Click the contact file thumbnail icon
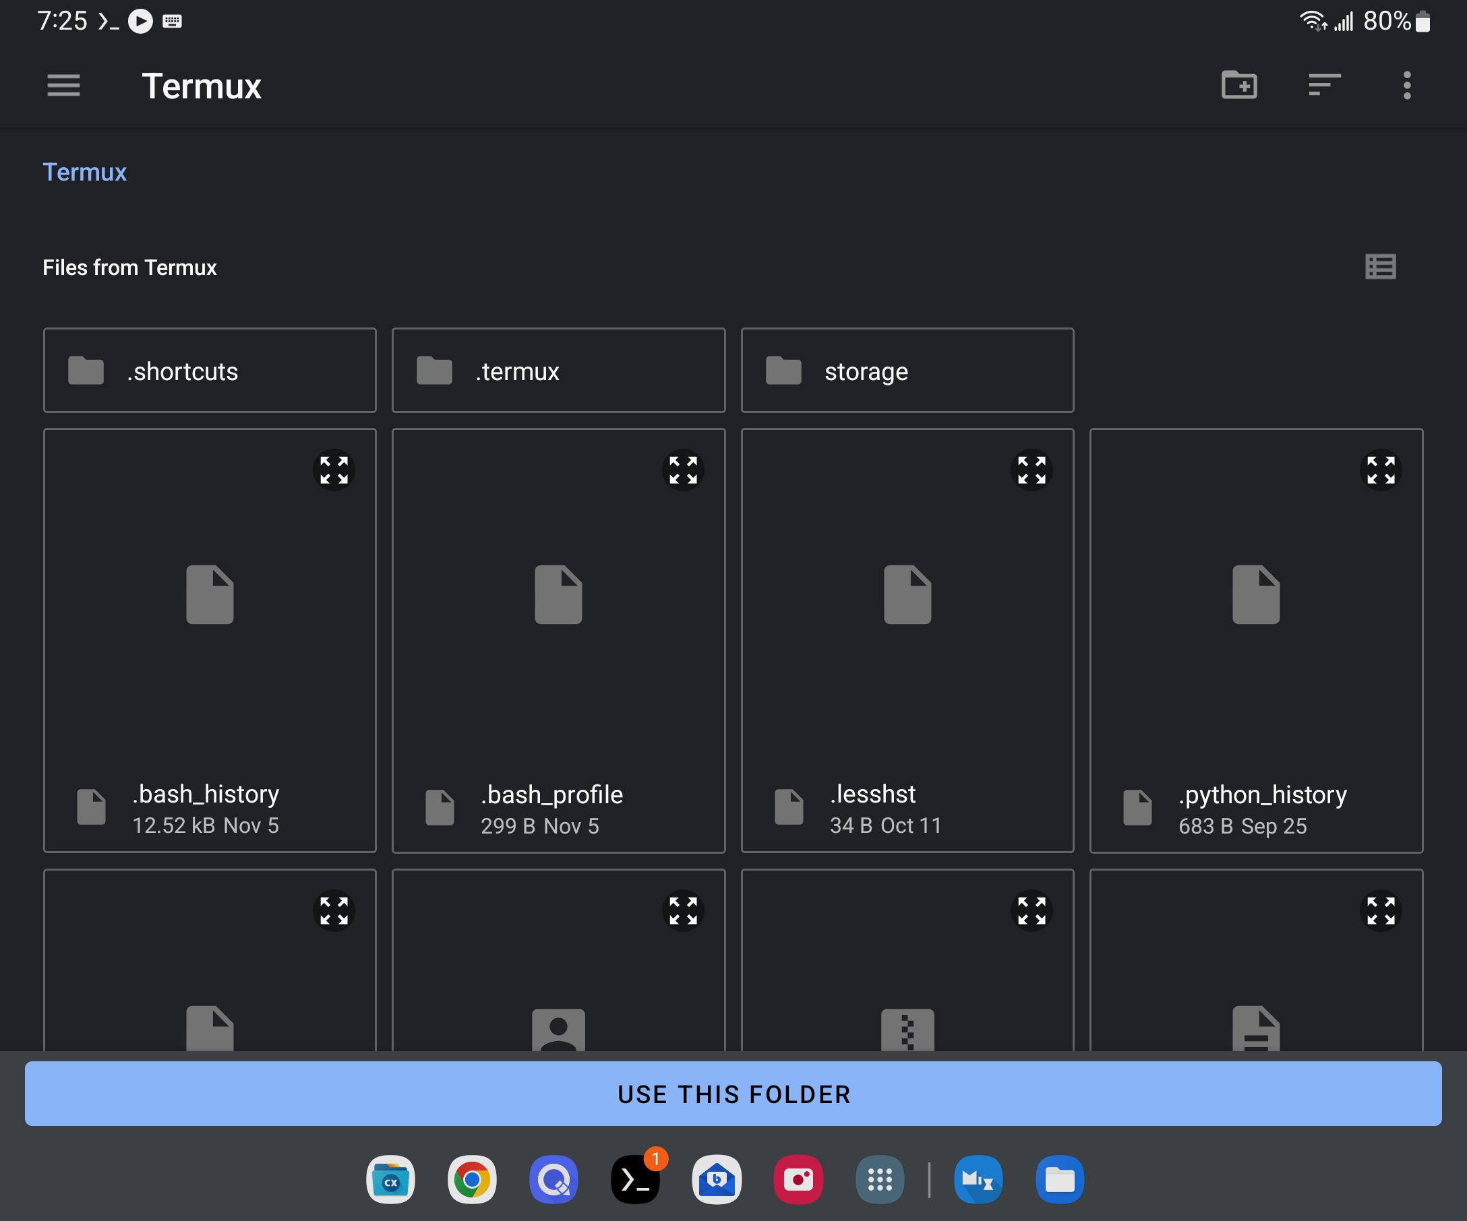 pos(558,1029)
